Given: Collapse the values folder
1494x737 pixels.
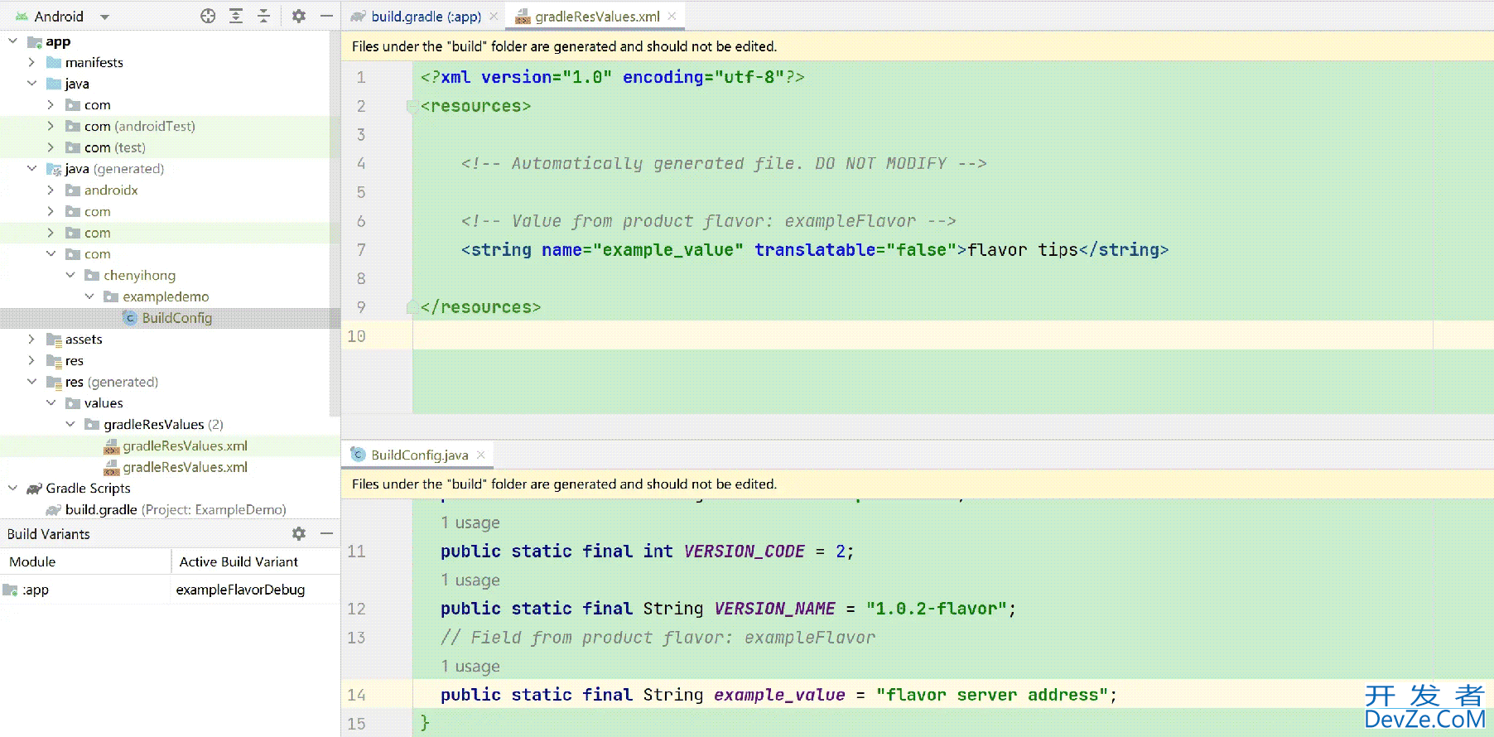Looking at the screenshot, I should 51,402.
